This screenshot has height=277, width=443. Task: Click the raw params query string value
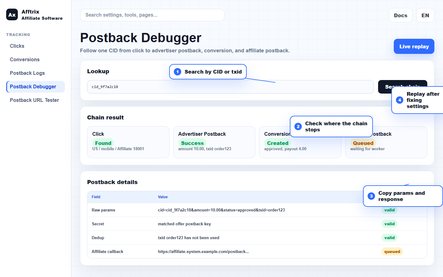221,210
